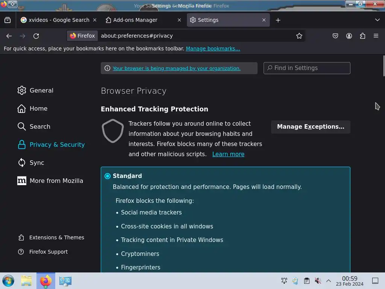Click the Search magnifier icon in sidebar
Image resolution: width=385 pixels, height=289 pixels.
[21, 126]
